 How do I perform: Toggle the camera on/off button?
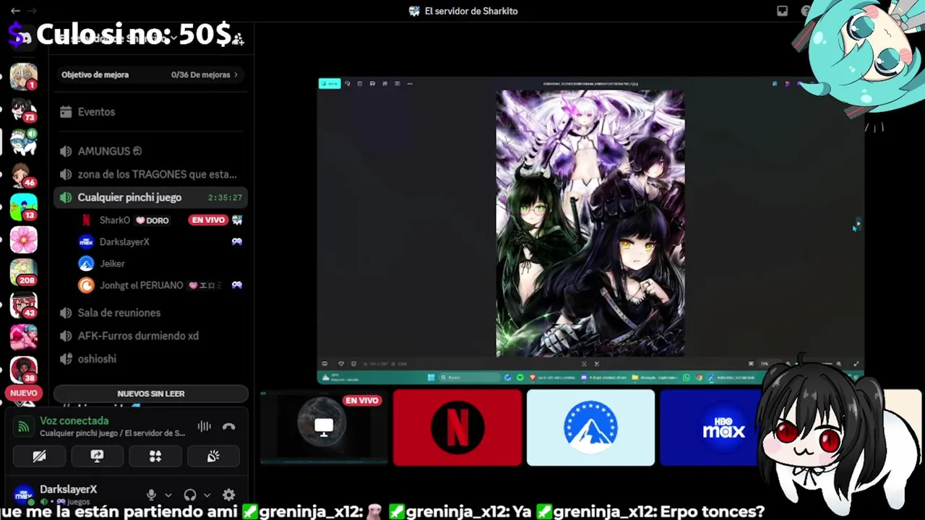[x=39, y=456]
